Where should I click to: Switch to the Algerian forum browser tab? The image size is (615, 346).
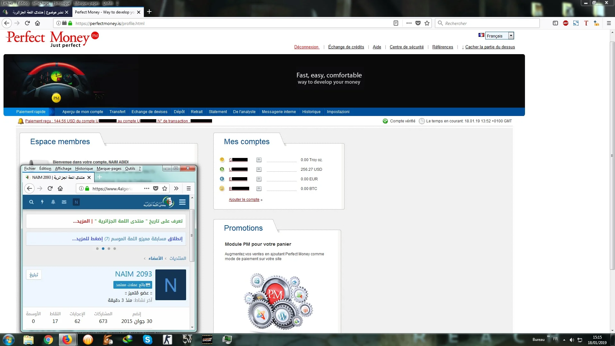[38, 12]
